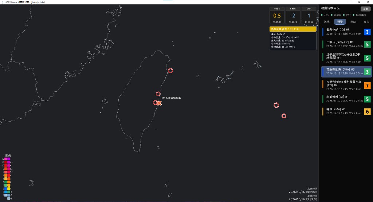This screenshot has width=373, height=202.
Task: Select the 智利中部 [GQ] #5 event
Action: pyautogui.click(x=346, y=32)
